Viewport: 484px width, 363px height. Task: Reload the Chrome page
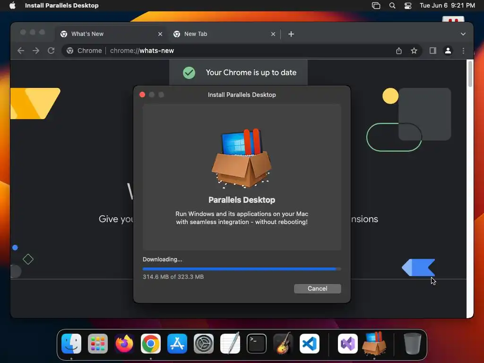(x=51, y=51)
